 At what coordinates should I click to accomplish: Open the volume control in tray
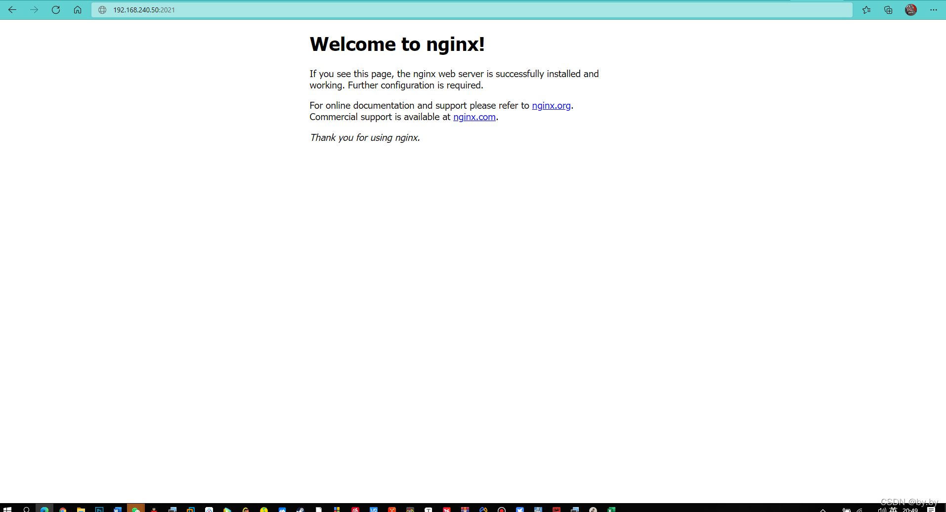click(x=881, y=510)
